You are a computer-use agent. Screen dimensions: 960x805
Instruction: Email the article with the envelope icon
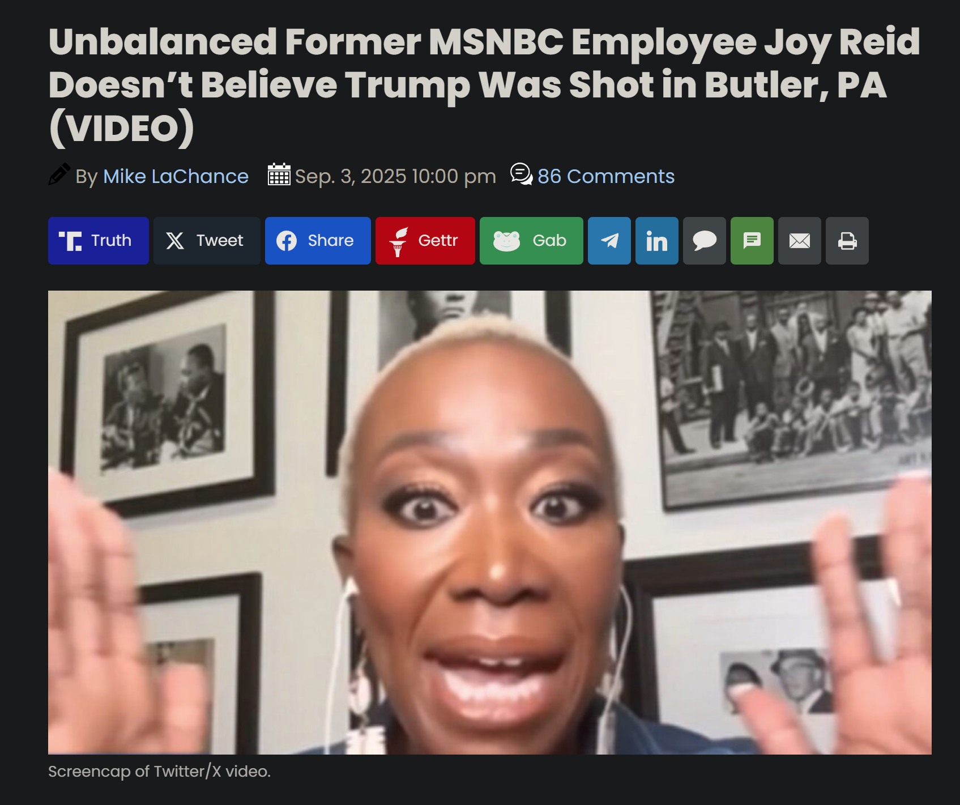point(800,241)
